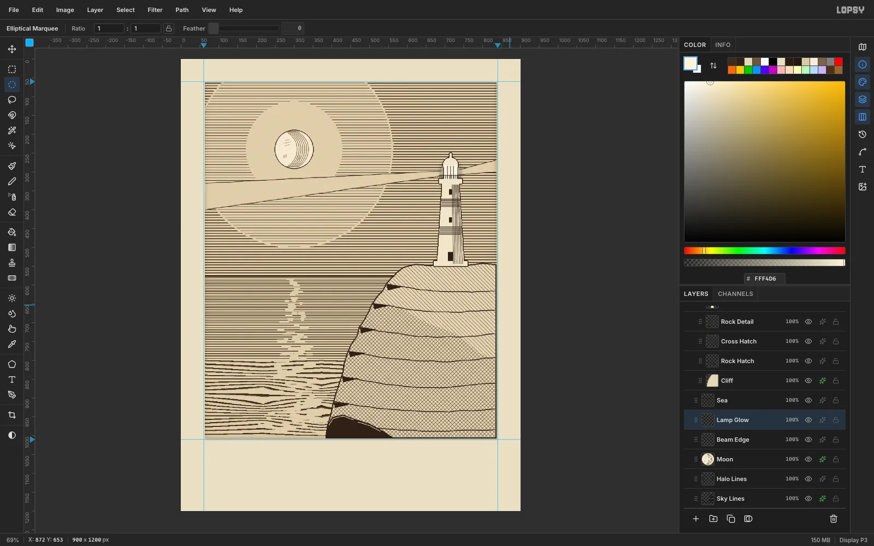Screen dimensions: 874x546
Task: Open the Path menu
Action: click(x=182, y=10)
